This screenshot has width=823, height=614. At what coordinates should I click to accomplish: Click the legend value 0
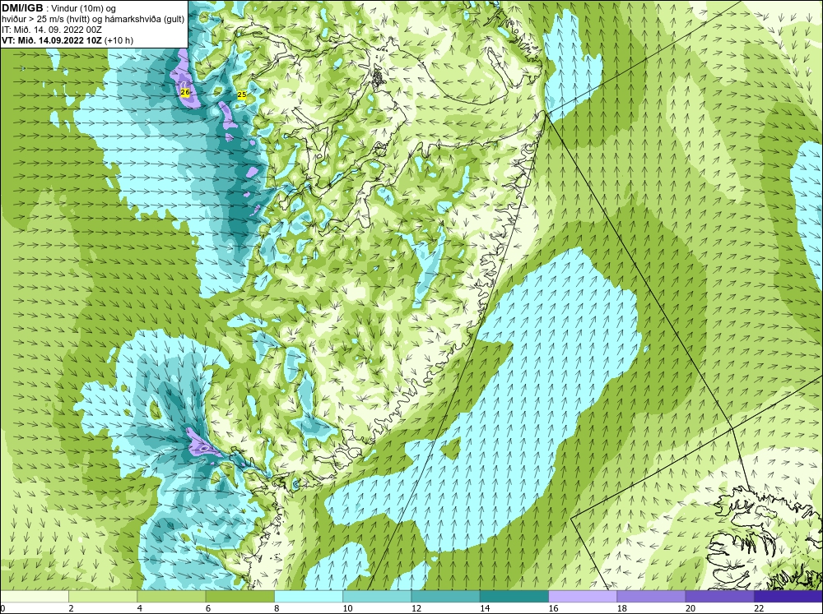2,608
